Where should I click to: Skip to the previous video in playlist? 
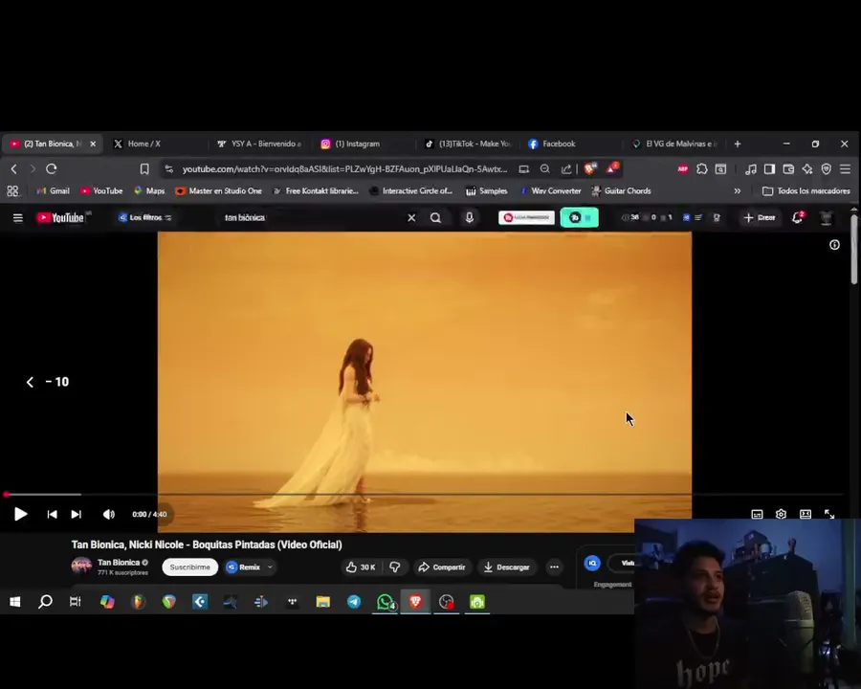(x=52, y=514)
